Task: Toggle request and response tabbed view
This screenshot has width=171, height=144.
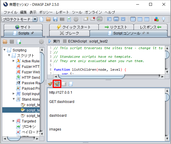Action: point(133,19)
